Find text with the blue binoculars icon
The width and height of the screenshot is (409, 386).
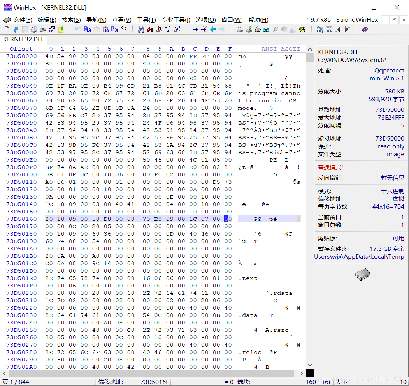pos(141,30)
